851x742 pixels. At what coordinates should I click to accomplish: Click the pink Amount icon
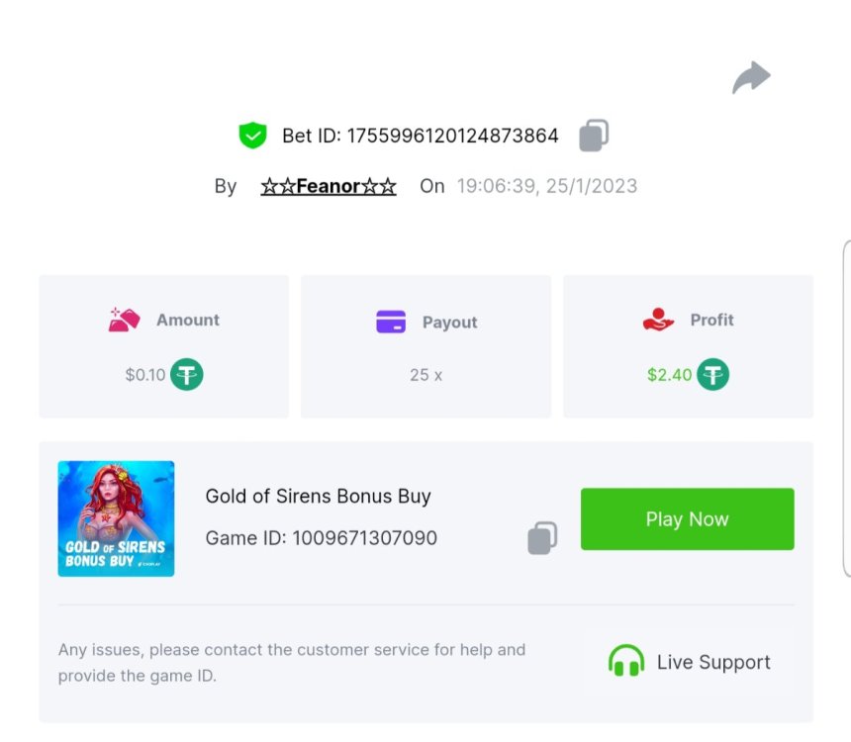[x=124, y=320]
